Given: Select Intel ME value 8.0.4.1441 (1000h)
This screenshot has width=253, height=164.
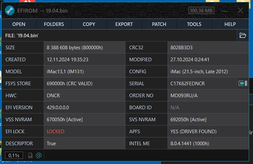Looking at the screenshot, I should [190, 144].
